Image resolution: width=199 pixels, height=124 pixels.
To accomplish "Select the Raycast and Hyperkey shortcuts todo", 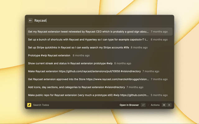I will point(88,40).
